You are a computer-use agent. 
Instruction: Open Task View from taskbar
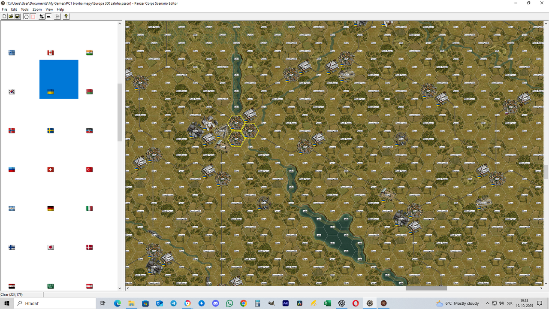point(103,303)
